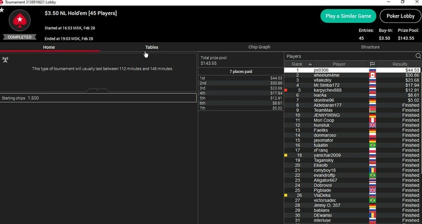Click the Starting chips 1,500 field
The image size is (422, 224).
point(98,98)
